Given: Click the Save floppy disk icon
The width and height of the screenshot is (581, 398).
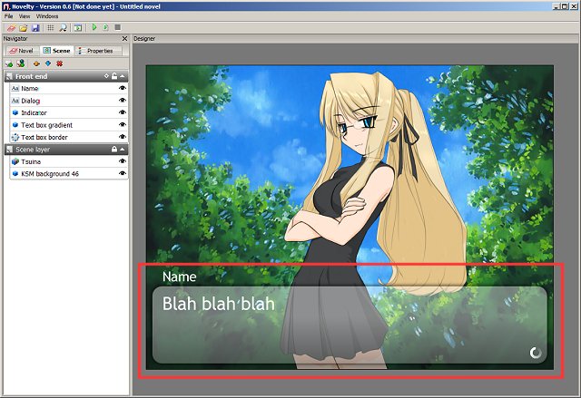Looking at the screenshot, I should pos(35,28).
